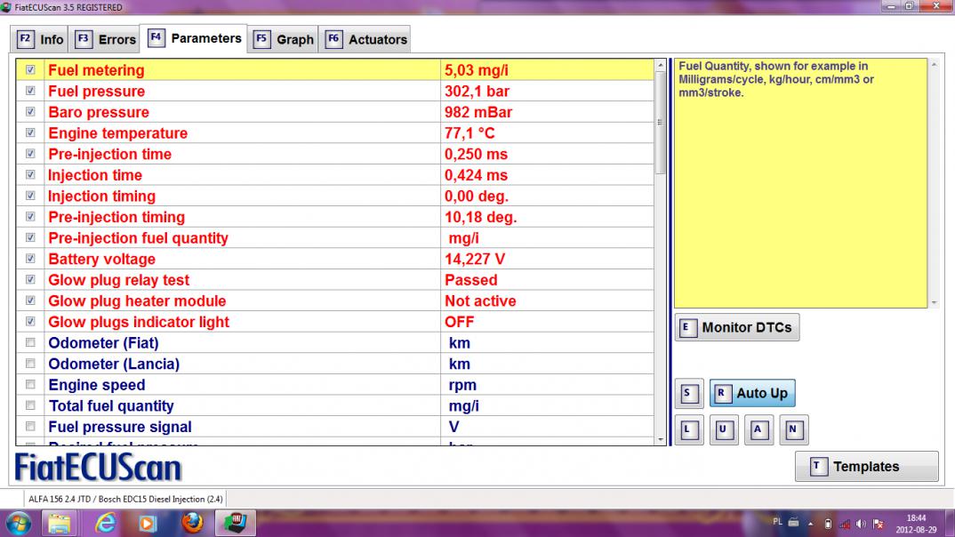
Task: Click the 302,1 bar value
Action: click(x=477, y=92)
